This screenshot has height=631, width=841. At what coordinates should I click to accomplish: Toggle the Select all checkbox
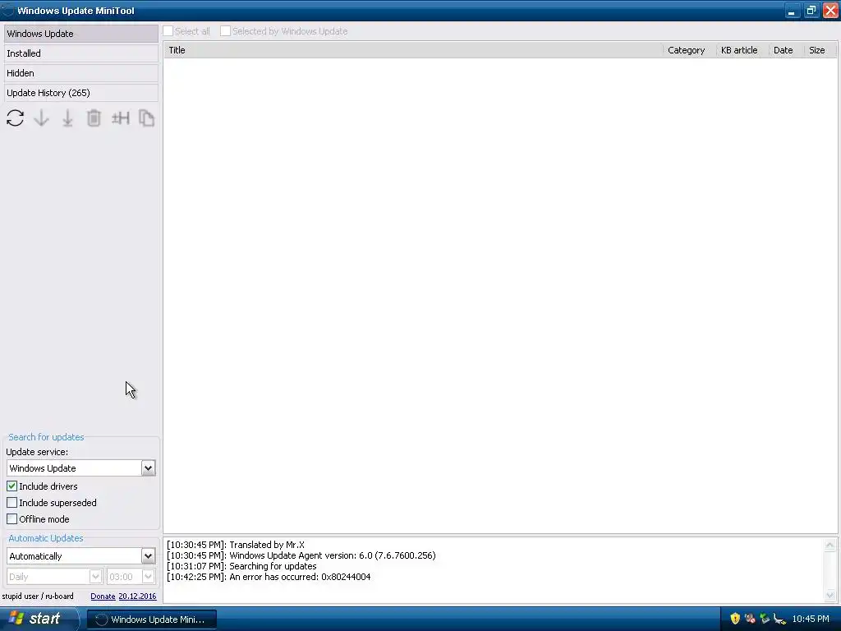coord(168,31)
